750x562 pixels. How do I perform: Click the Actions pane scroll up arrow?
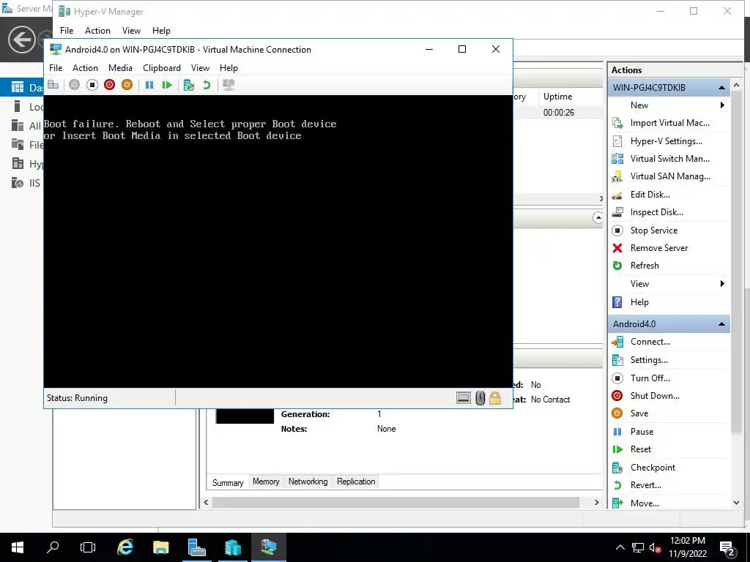pos(736,85)
